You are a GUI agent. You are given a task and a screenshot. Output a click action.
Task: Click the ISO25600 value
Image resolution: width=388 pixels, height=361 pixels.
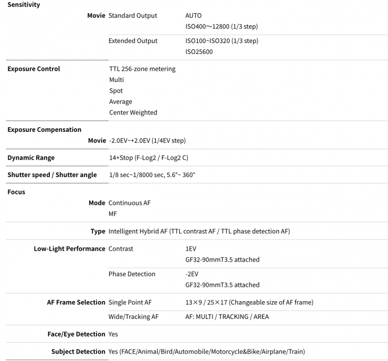click(199, 51)
